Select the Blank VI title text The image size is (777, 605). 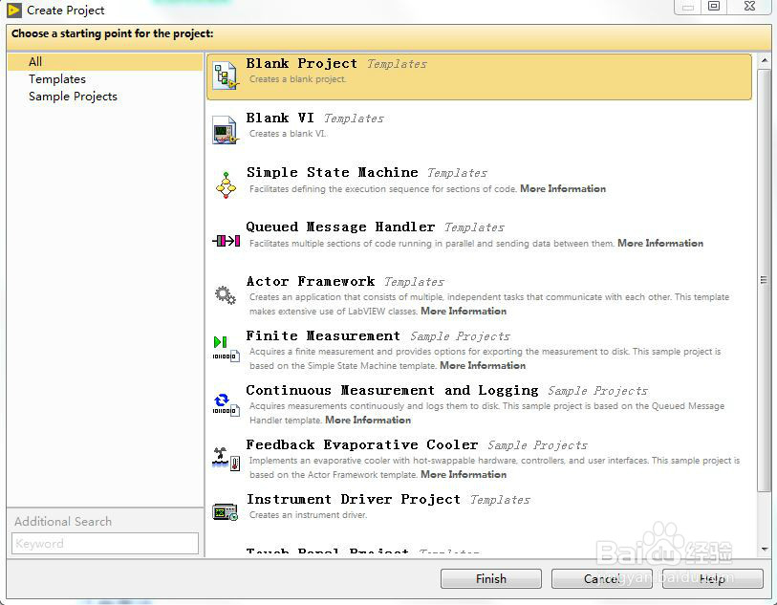coord(280,118)
